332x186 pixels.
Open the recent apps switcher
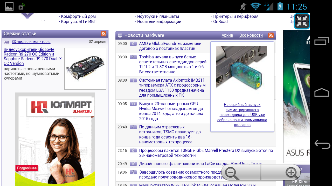[322, 41]
